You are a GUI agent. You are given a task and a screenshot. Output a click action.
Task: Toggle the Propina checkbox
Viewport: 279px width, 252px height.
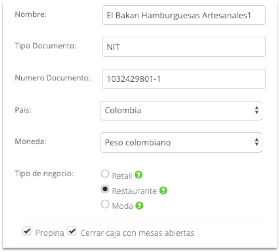(x=27, y=231)
